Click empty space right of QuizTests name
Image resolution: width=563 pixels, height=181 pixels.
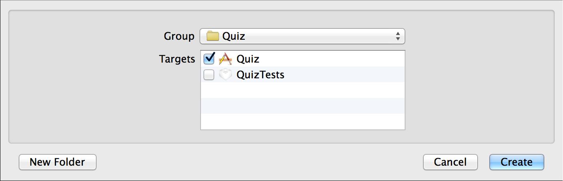tap(344, 74)
